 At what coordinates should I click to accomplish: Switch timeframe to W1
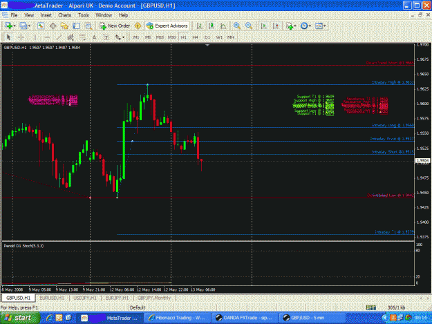[219, 37]
